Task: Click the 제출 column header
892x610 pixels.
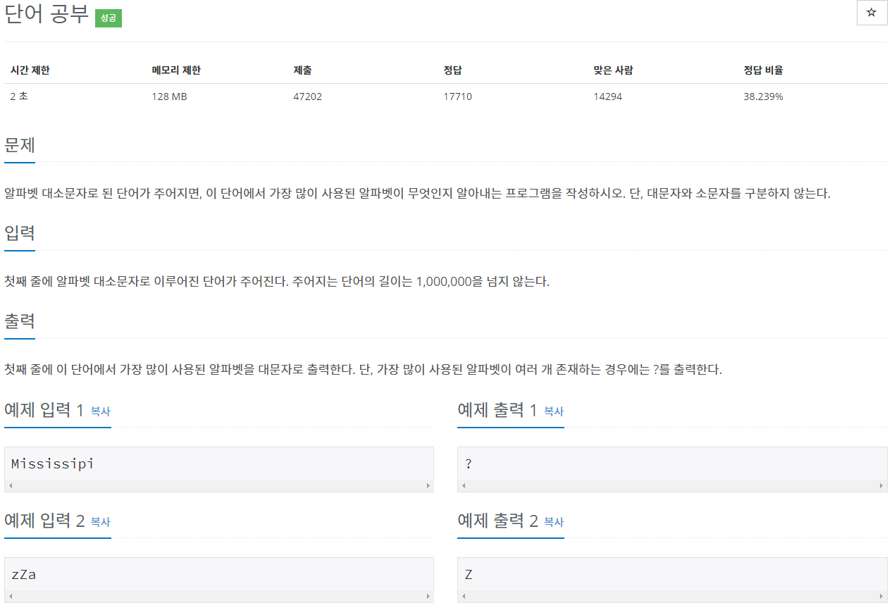Action: 302,70
